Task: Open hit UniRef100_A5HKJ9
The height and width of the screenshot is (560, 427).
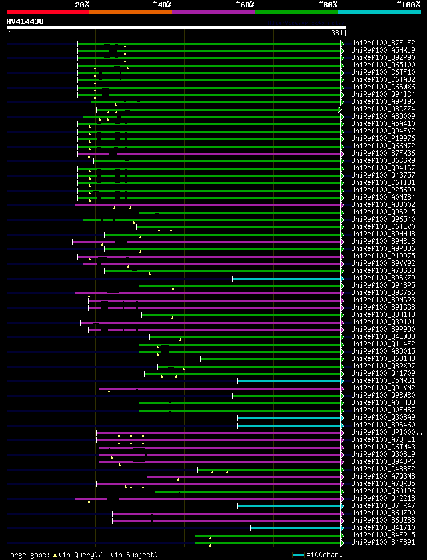Action: tap(383, 50)
